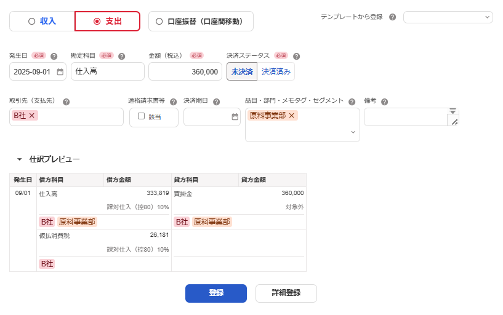Click the 登録 button
Image resolution: width=503 pixels, height=315 pixels.
[216, 293]
